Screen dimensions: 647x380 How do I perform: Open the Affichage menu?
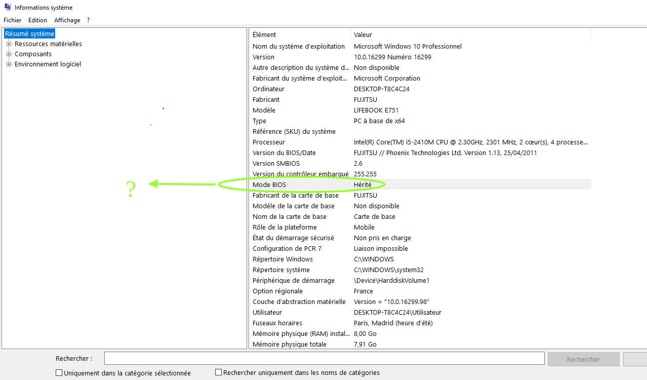tap(67, 20)
